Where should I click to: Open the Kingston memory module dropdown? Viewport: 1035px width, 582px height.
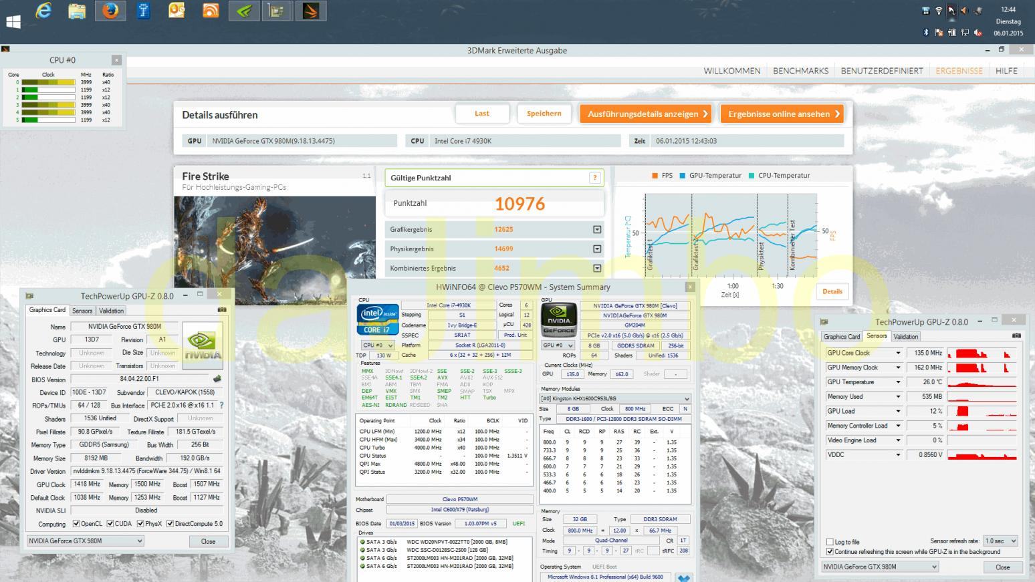(x=615, y=398)
